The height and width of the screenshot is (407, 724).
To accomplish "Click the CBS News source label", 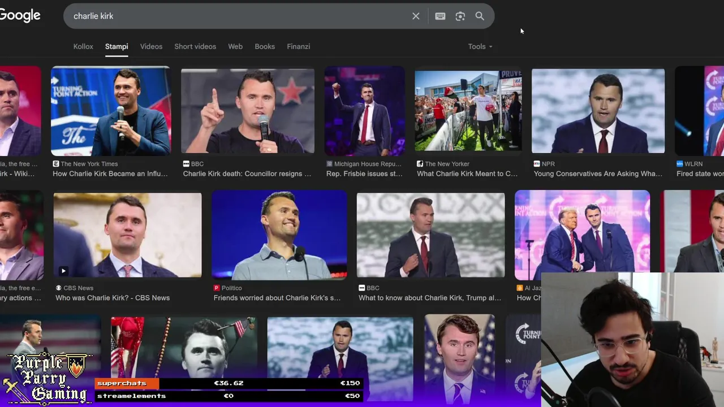I will (x=79, y=288).
